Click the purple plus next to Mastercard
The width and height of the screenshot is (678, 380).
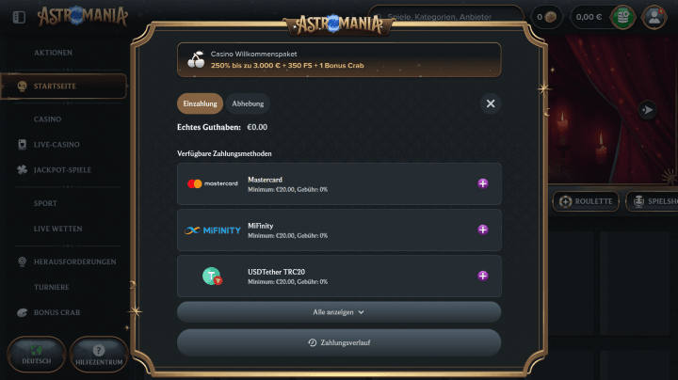tap(482, 183)
